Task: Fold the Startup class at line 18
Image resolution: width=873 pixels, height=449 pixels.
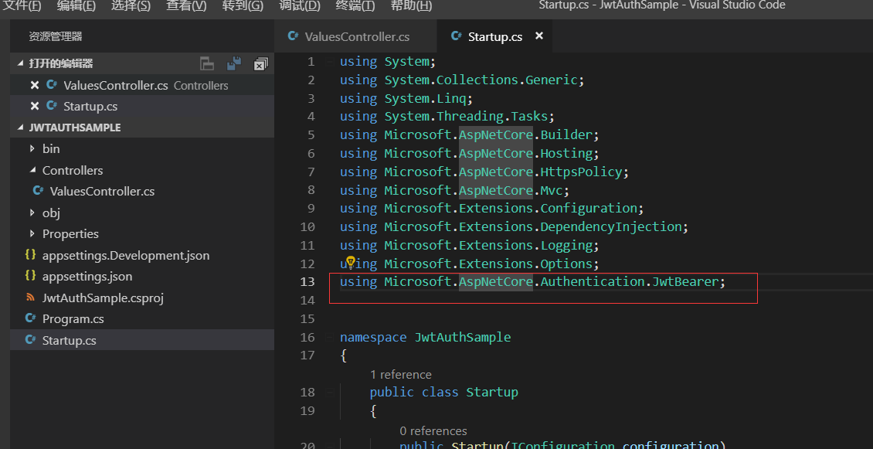Action: point(329,392)
